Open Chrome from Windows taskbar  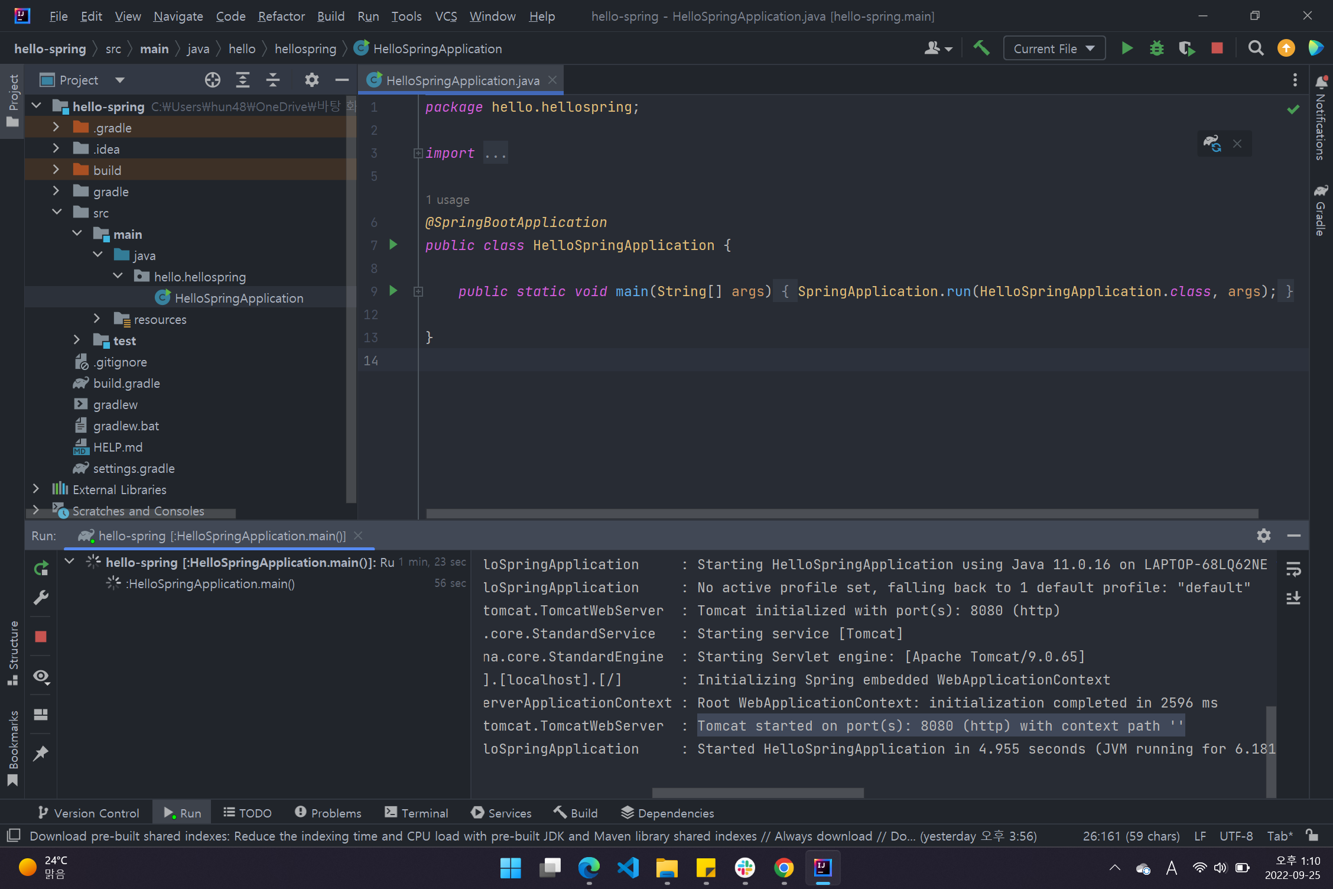[783, 868]
